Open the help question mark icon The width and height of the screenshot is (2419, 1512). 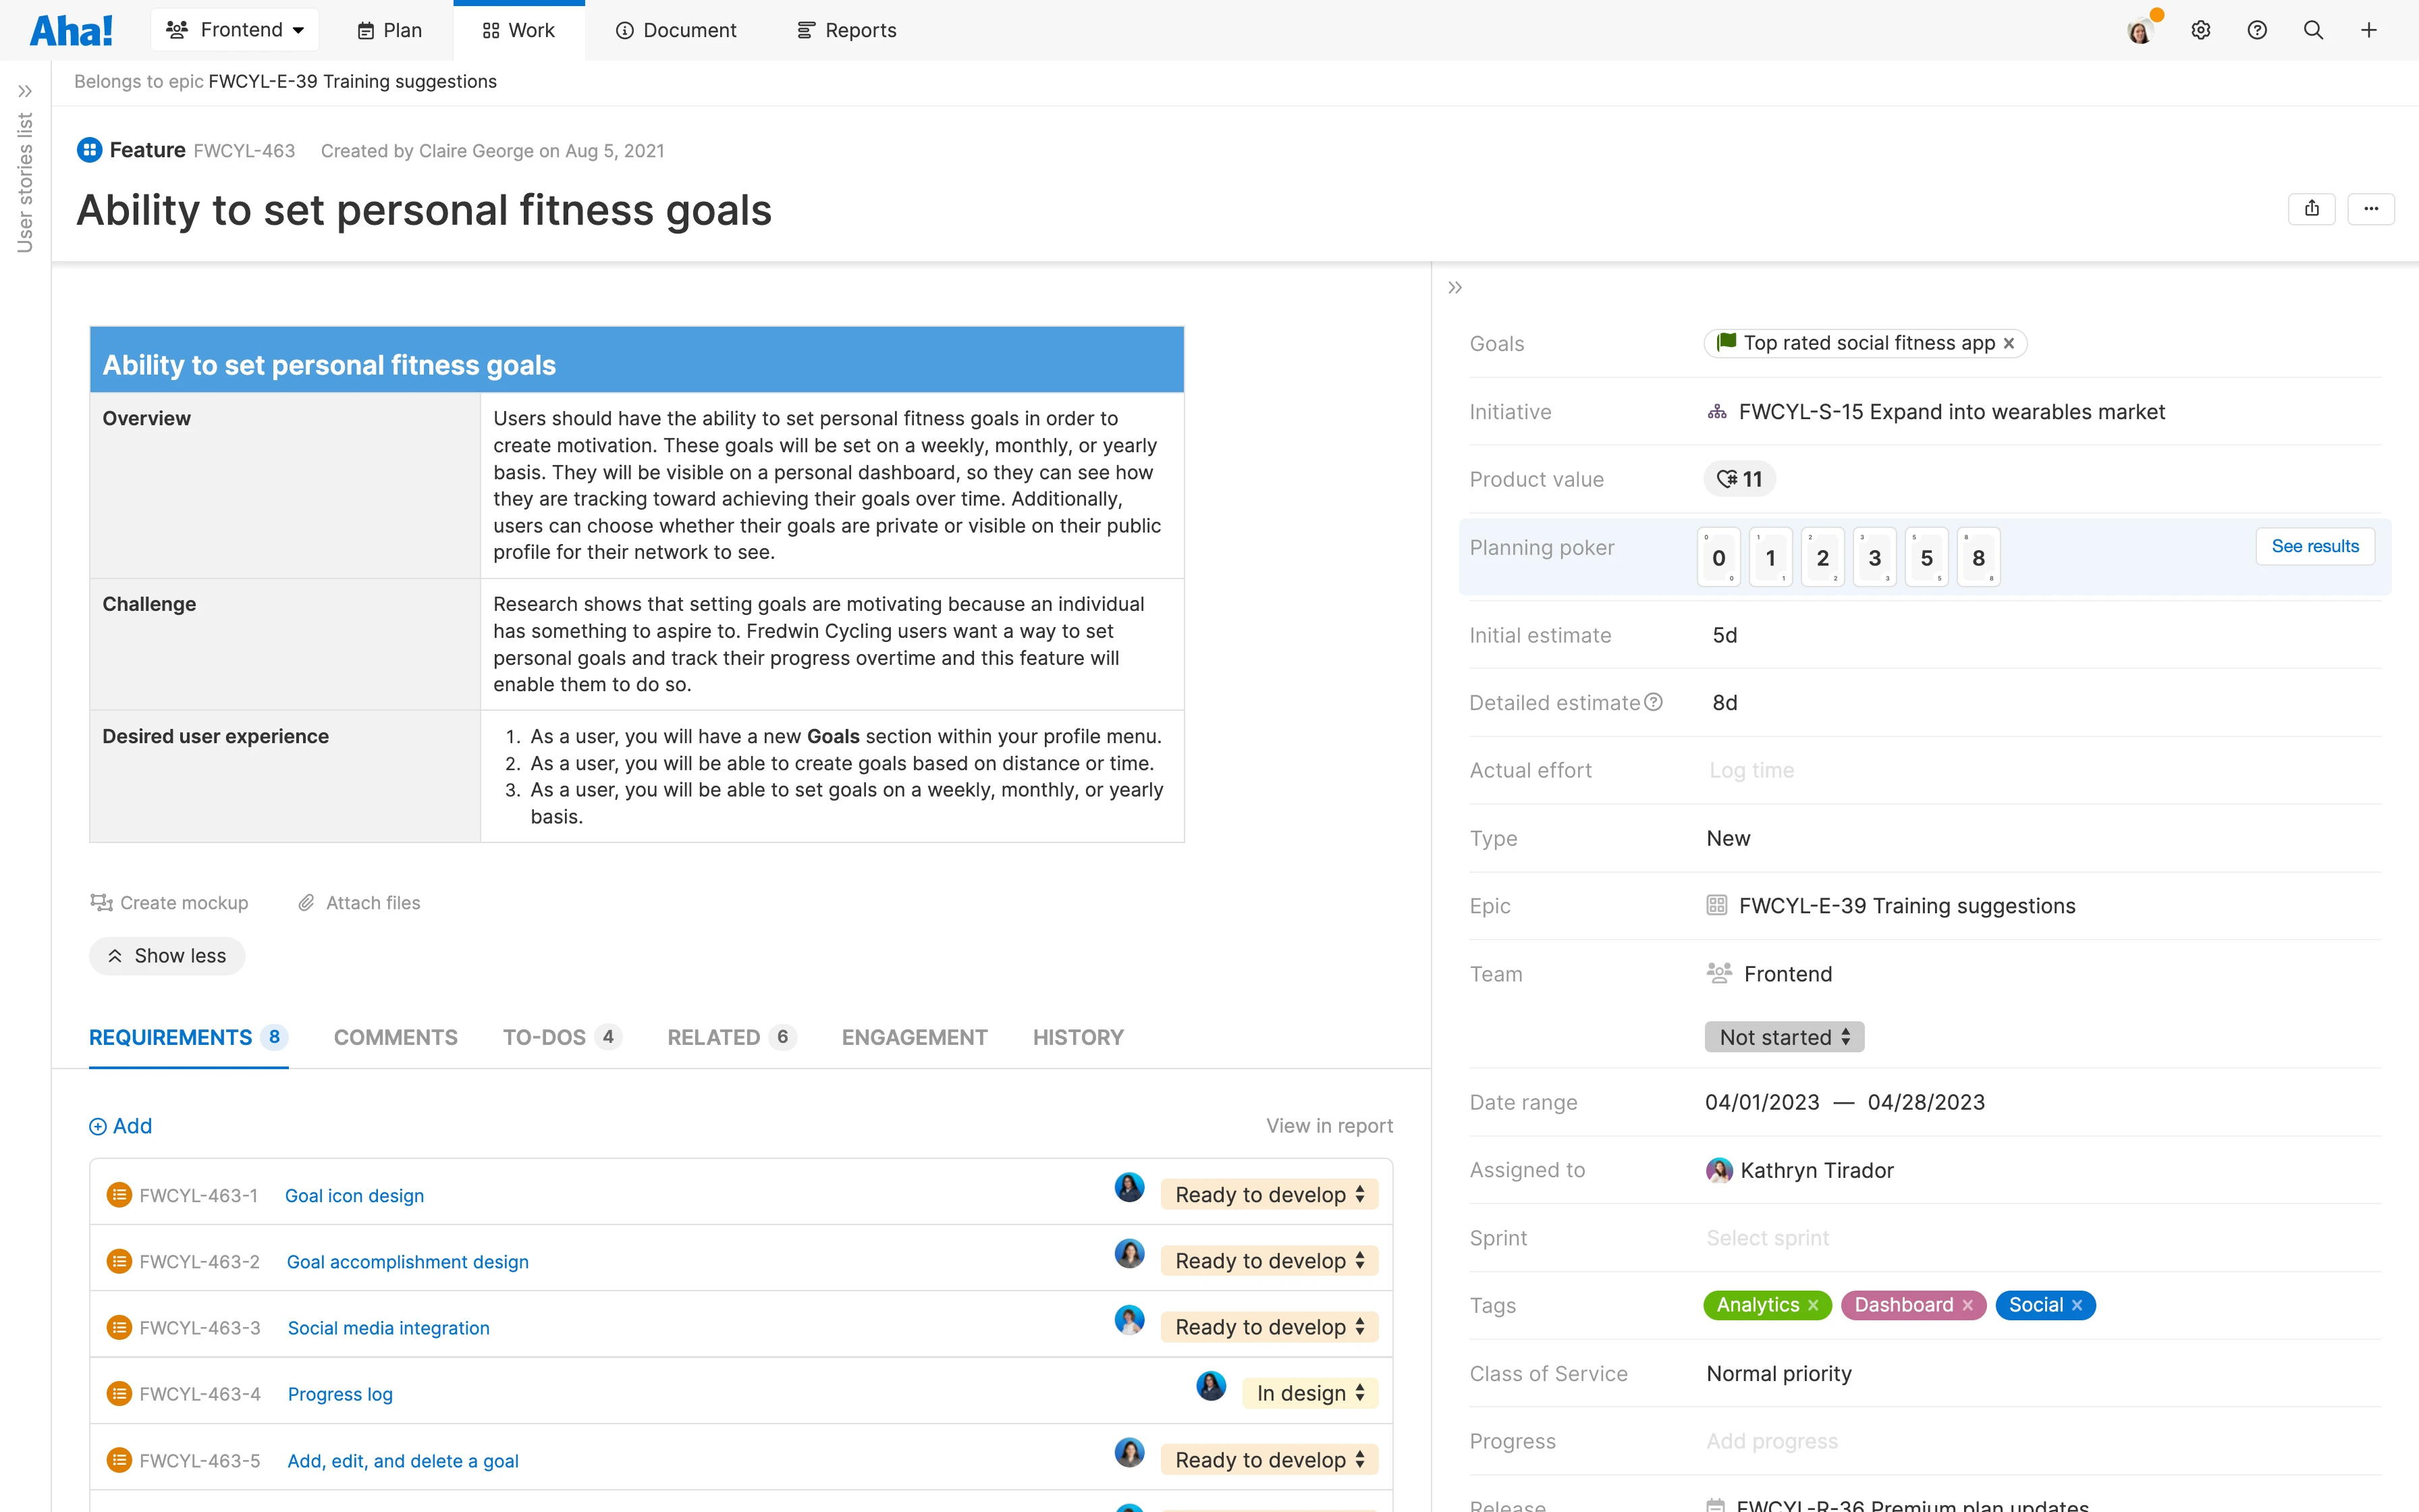tap(2257, 30)
